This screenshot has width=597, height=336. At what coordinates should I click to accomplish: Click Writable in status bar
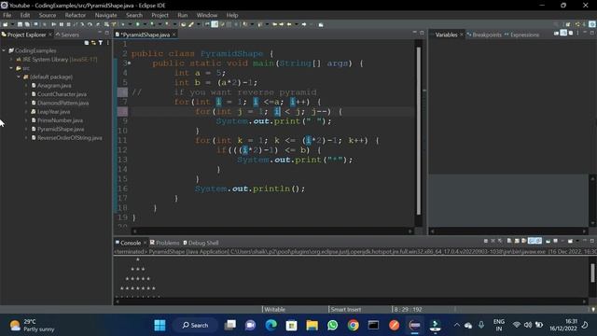click(274, 309)
